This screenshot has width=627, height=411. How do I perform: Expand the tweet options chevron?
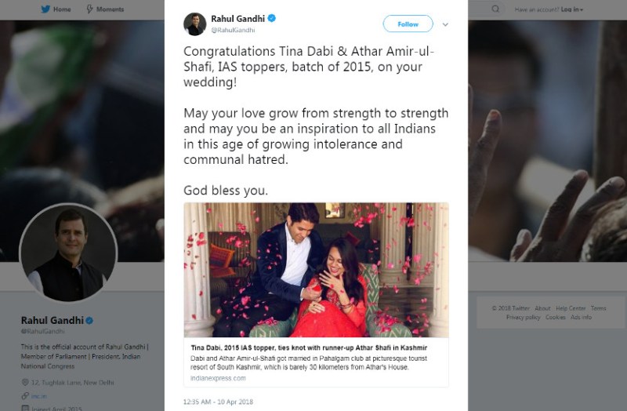click(445, 24)
